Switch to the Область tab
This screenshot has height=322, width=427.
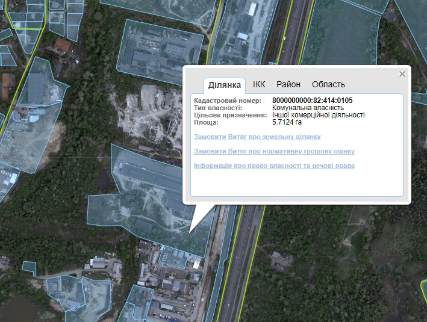point(328,85)
